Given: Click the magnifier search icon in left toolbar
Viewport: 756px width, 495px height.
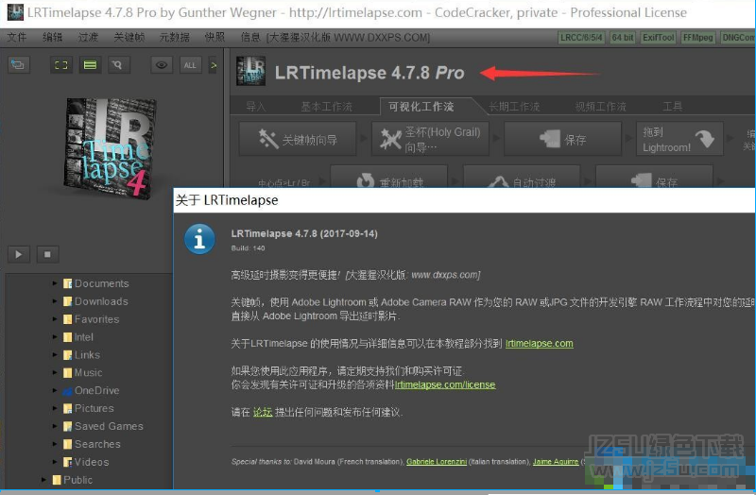Looking at the screenshot, I should tap(117, 65).
